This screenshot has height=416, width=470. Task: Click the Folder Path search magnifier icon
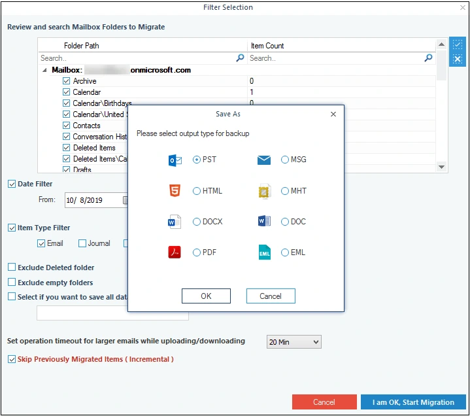coord(240,58)
